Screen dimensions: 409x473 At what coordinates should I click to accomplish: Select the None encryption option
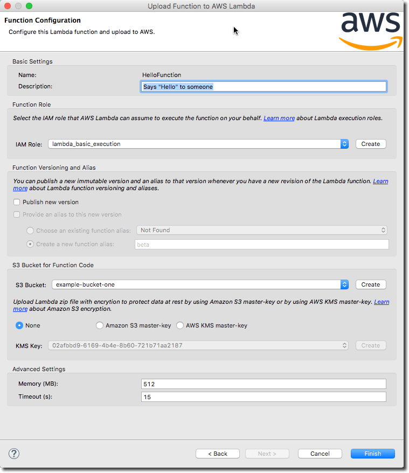point(19,325)
